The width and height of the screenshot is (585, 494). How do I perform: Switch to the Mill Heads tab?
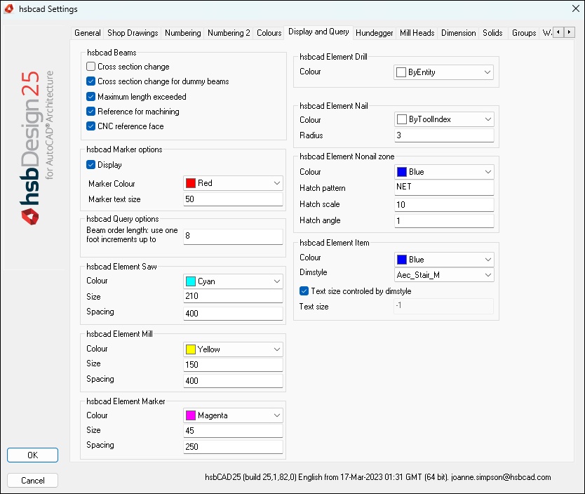pyautogui.click(x=417, y=33)
